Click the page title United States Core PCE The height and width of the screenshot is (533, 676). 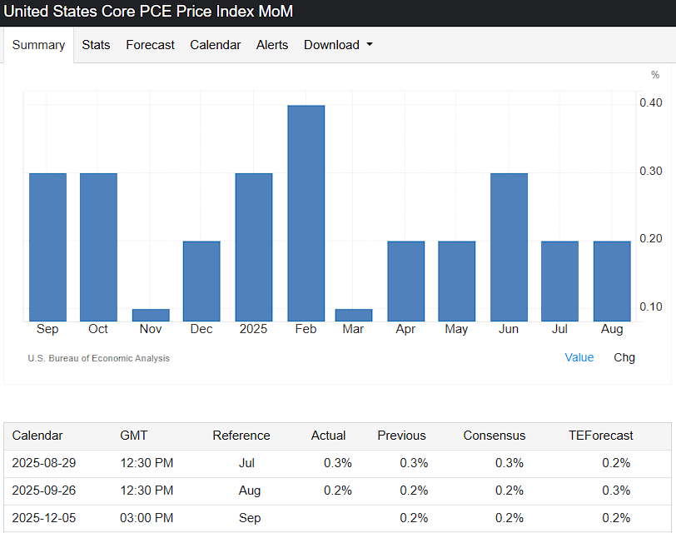(x=149, y=12)
